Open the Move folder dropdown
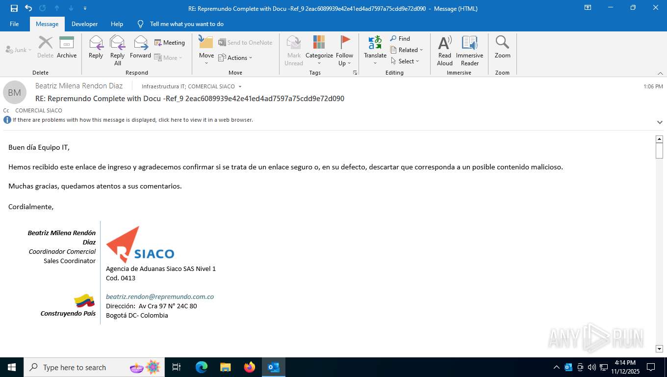The width and height of the screenshot is (667, 377). (x=206, y=51)
